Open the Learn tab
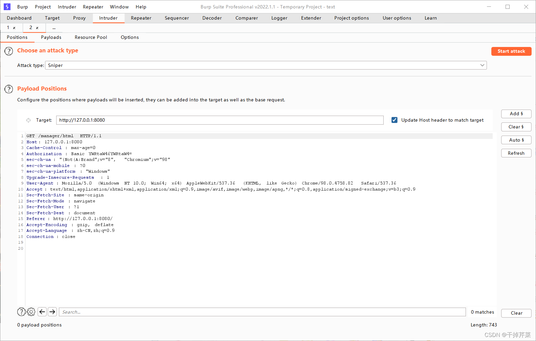The width and height of the screenshot is (536, 341). pos(431,18)
